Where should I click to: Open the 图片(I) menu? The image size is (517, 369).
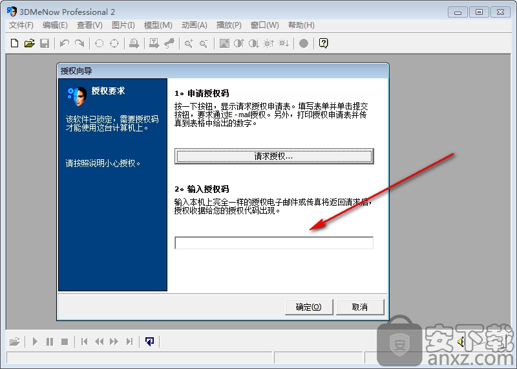123,25
